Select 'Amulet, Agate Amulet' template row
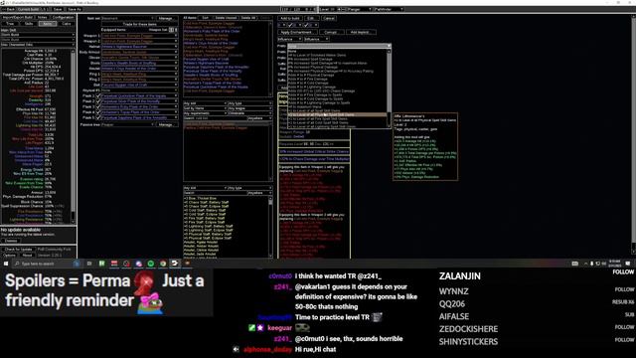The image size is (636, 358). (227, 242)
